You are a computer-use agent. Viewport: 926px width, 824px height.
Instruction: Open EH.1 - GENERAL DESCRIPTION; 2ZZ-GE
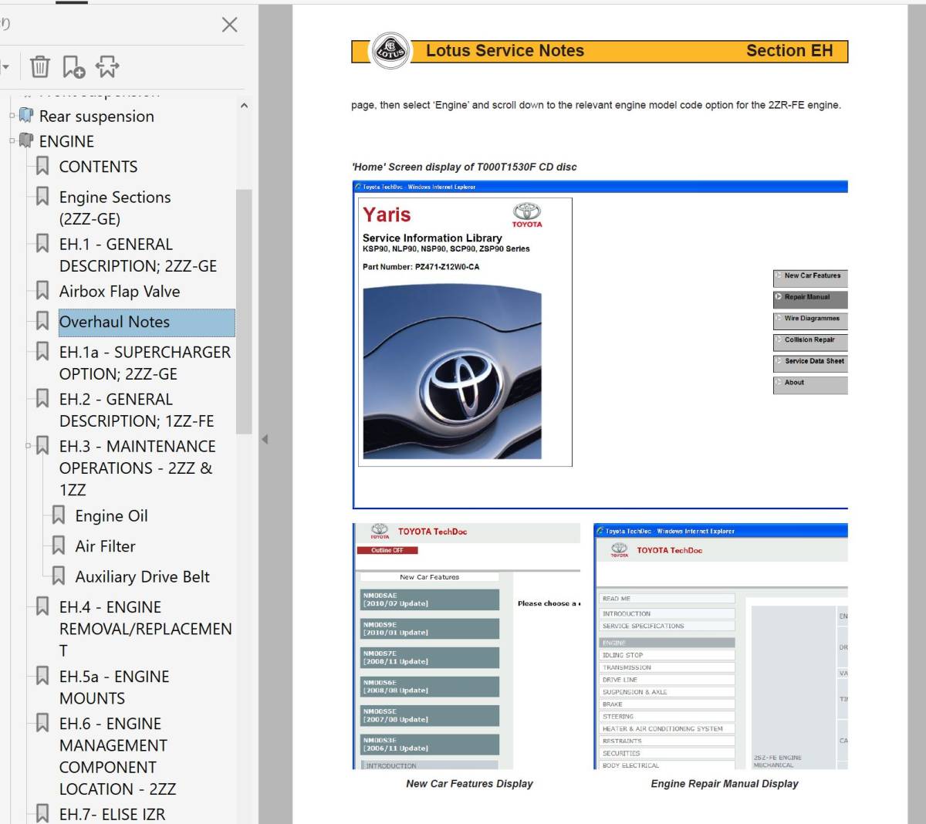(x=138, y=255)
